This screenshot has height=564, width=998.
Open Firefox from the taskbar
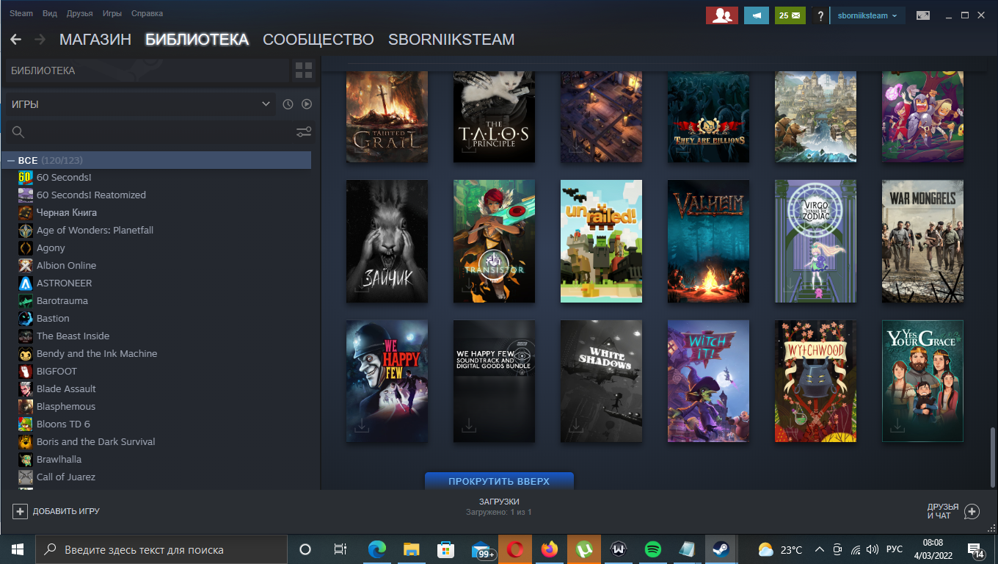[549, 549]
